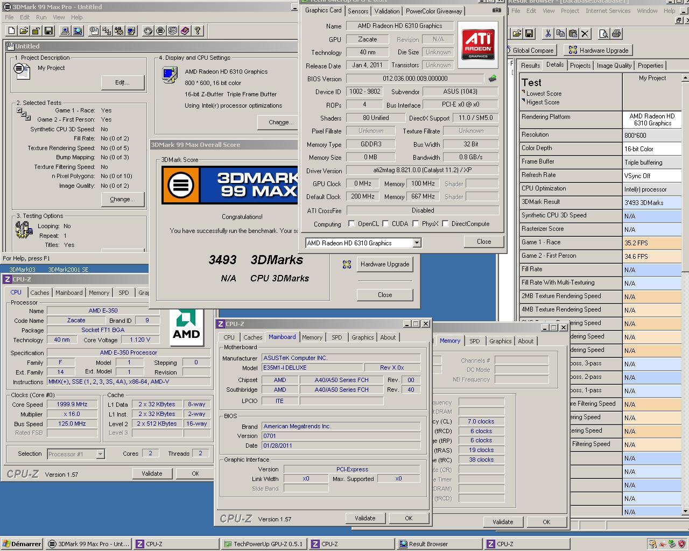Open System Info computer icon in 3DMark toolbar

pyautogui.click(x=65, y=31)
